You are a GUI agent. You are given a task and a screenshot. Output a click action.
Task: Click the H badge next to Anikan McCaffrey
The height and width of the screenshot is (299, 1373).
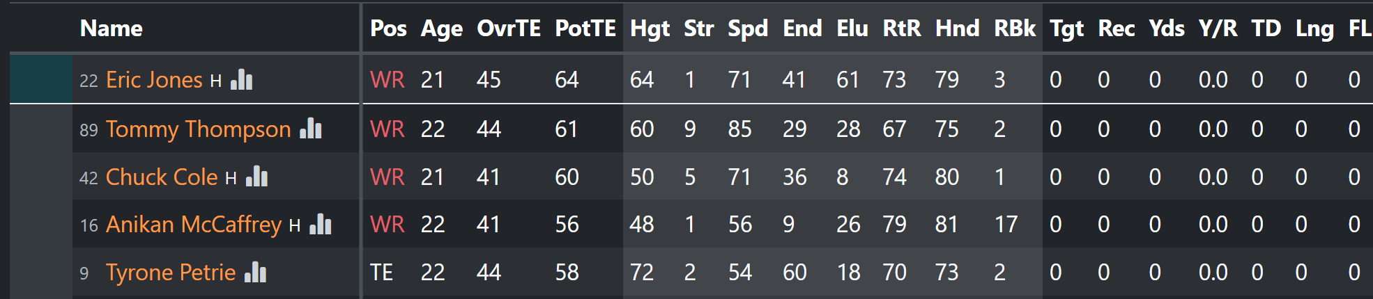[295, 226]
